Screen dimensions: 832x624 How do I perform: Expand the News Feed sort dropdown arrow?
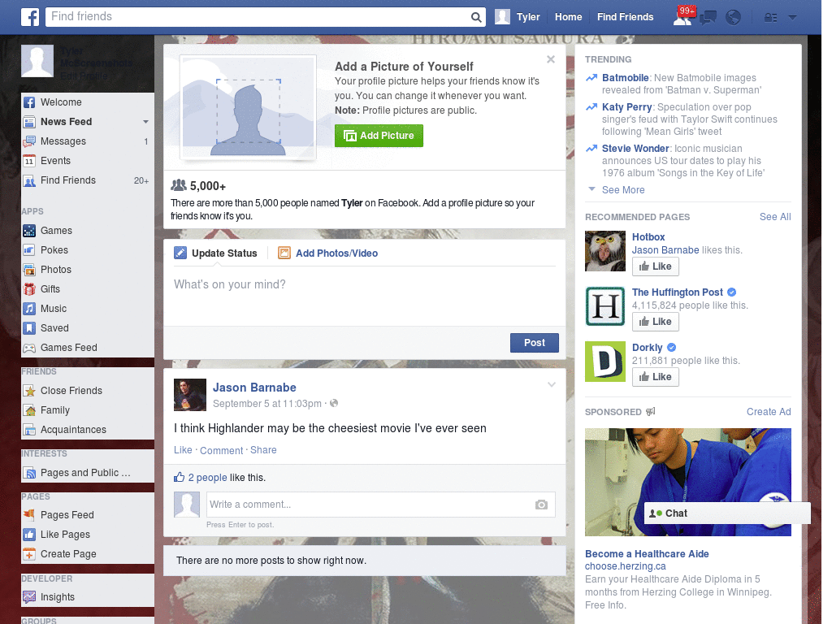tap(145, 122)
